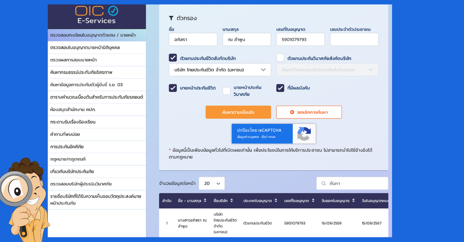Image resolution: width=464 pixels, height=242 pixels.
Task: Enable ตัวแทนประกันวินาศภัยสังกัดบริษัท checkbox
Action: 280,58
